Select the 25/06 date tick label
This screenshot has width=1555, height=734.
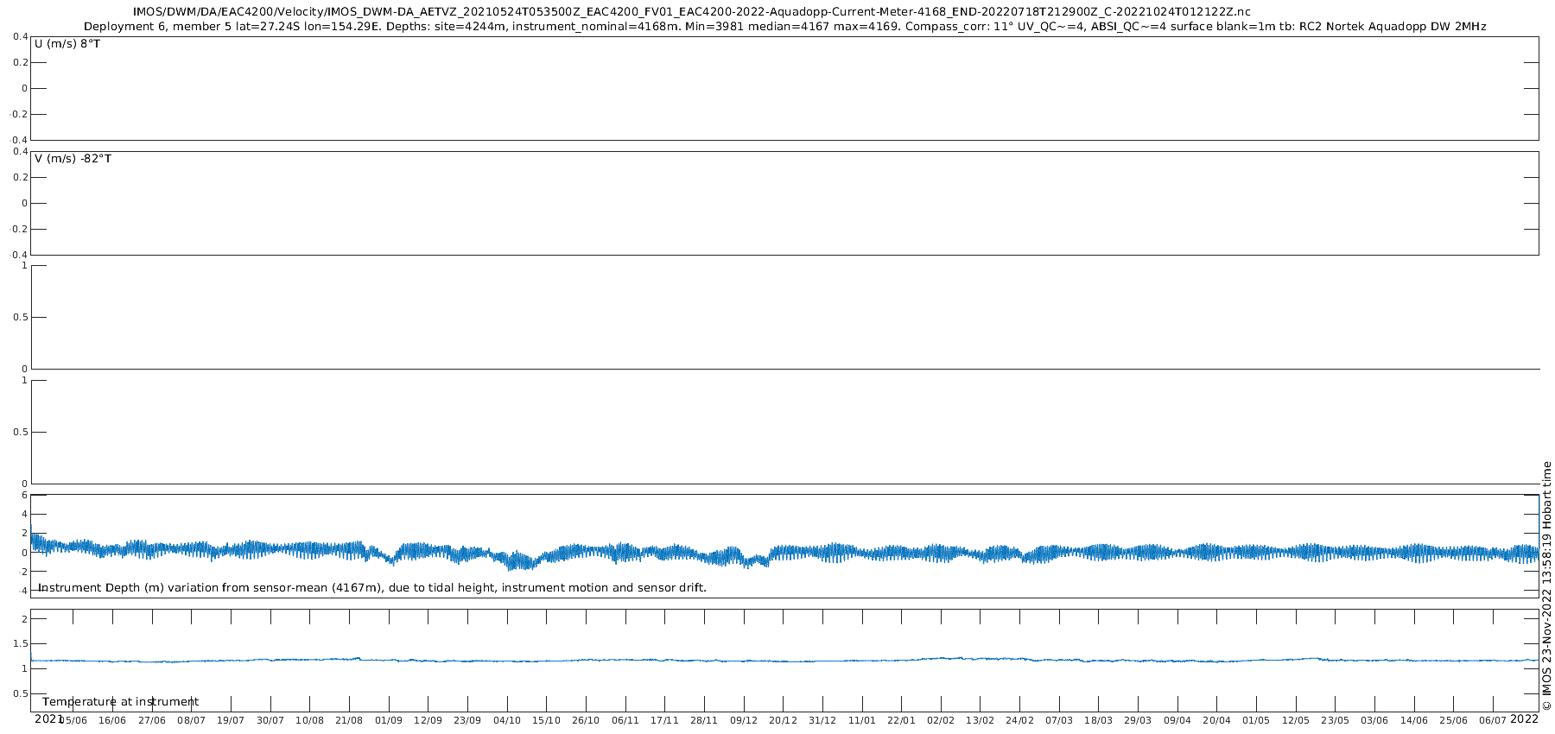pyautogui.click(x=1454, y=720)
